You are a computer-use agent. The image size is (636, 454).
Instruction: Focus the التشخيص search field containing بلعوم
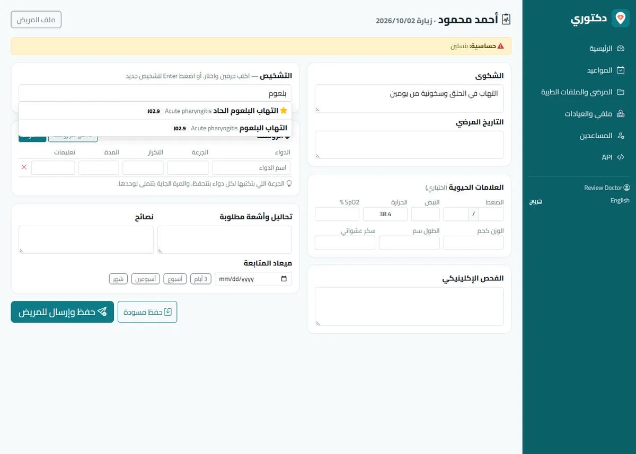click(x=155, y=93)
